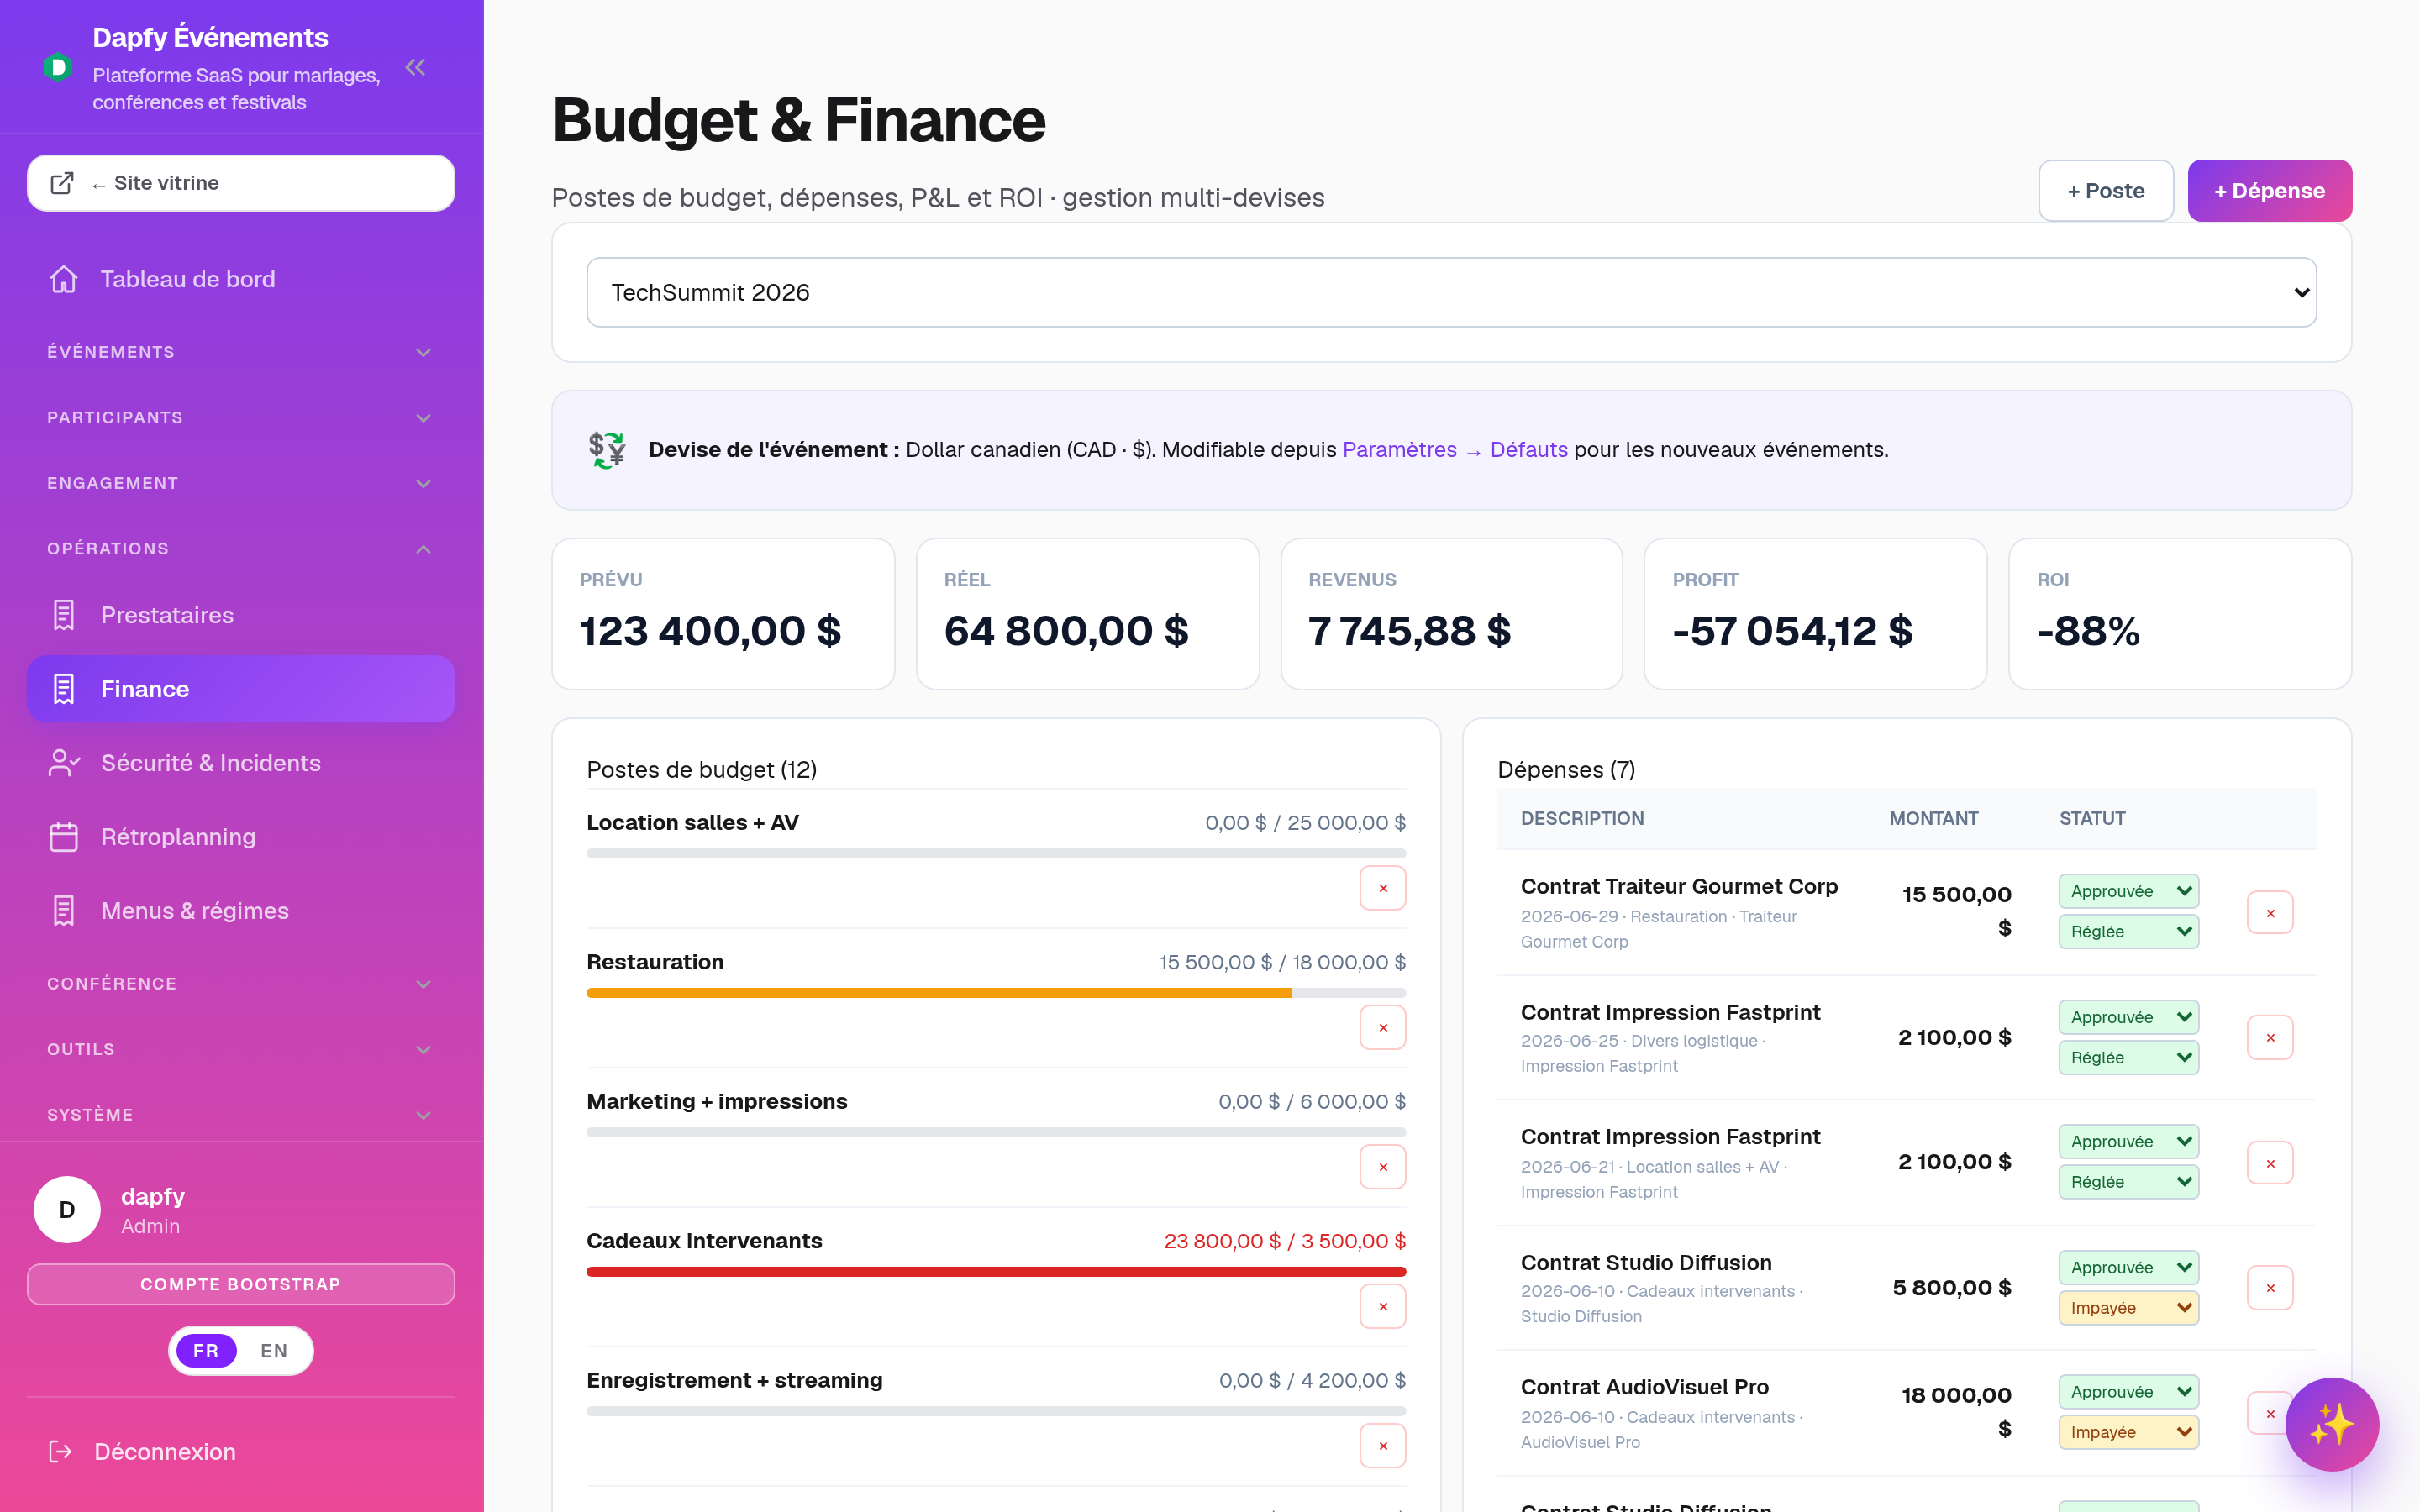This screenshot has height=1512, width=2420.
Task: Click the Dapfy green logo icon
Action: [58, 68]
